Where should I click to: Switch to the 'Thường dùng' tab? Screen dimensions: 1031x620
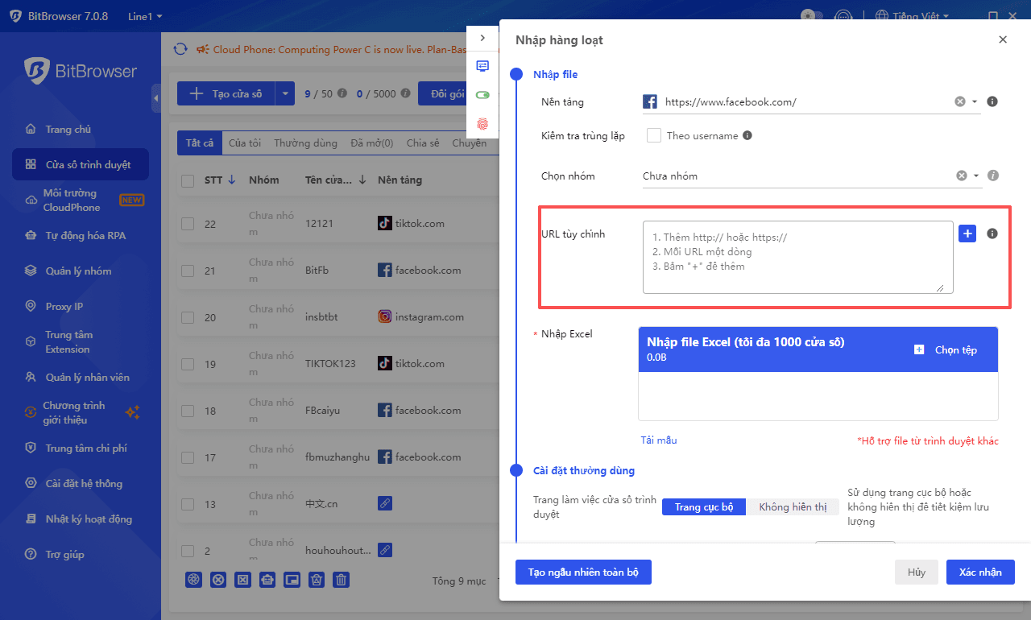(x=305, y=142)
